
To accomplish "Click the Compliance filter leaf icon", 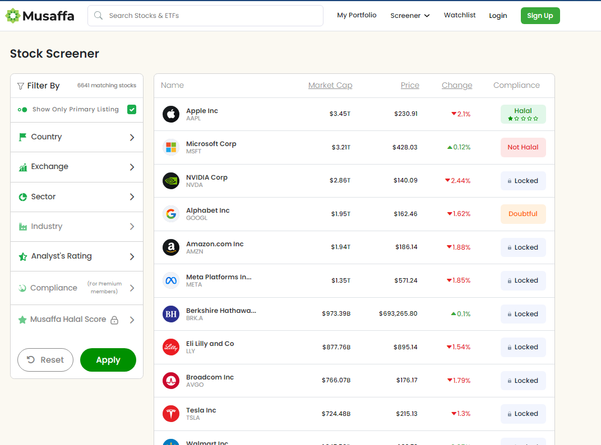I will pos(22,288).
